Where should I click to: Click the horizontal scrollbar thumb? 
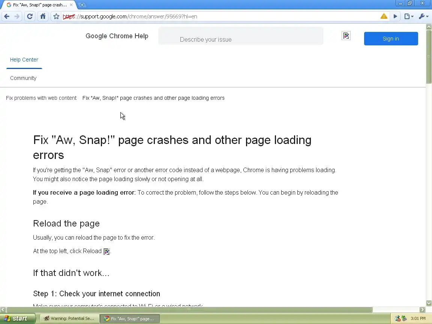189,309
